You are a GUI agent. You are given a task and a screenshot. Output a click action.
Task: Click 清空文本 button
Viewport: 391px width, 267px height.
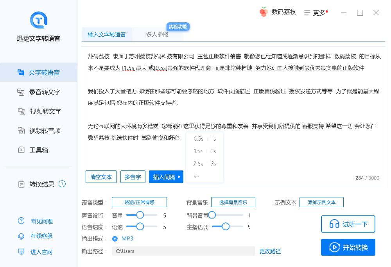(x=101, y=177)
